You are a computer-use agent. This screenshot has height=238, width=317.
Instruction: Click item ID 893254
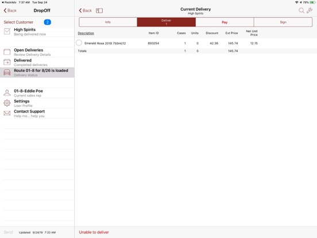click(x=153, y=43)
